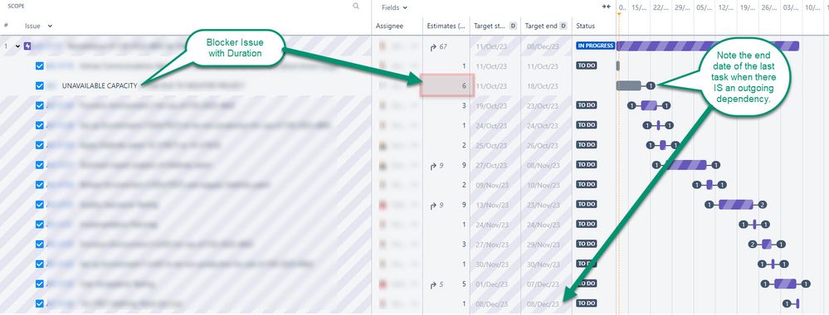Click the UNAVAILABLE CAPACITY issue title

tap(100, 85)
